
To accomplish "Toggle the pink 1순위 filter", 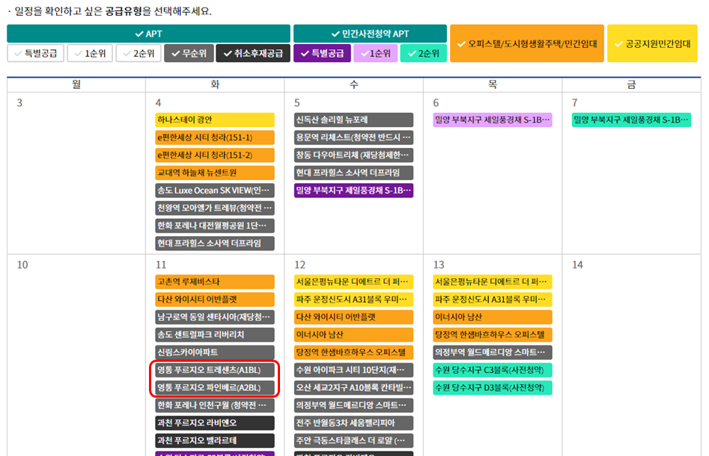I will [375, 53].
